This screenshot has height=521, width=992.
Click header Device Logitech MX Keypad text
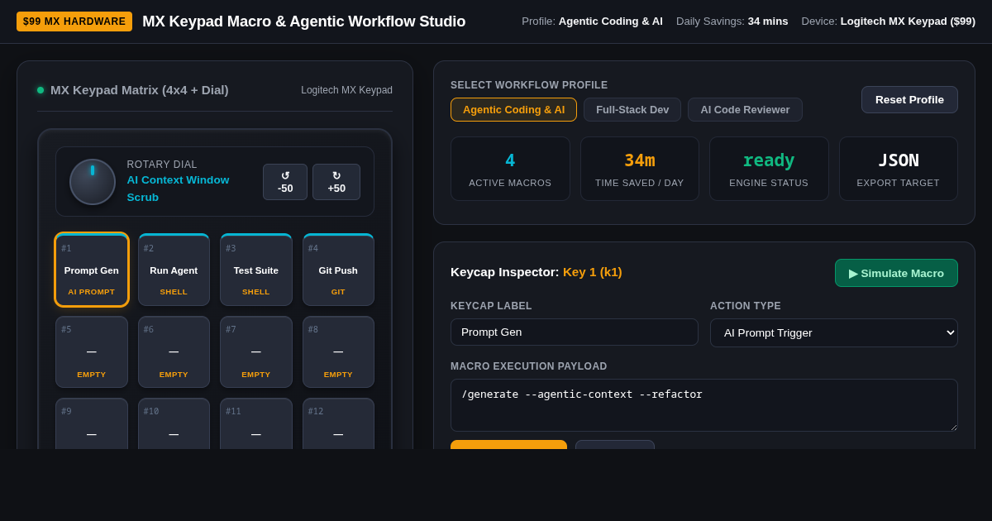[x=889, y=22]
